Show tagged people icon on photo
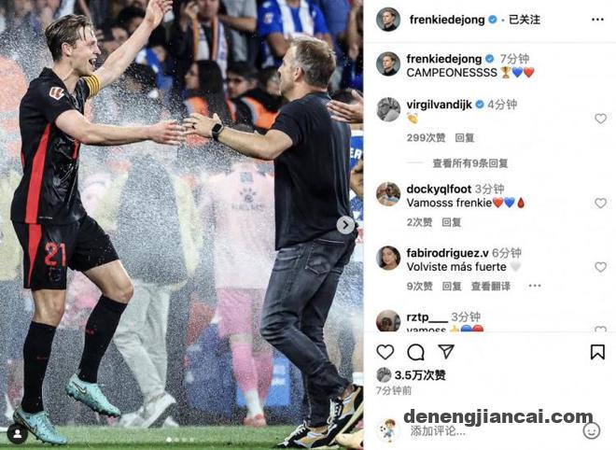Viewport: 616px width, 450px height. click(18, 433)
